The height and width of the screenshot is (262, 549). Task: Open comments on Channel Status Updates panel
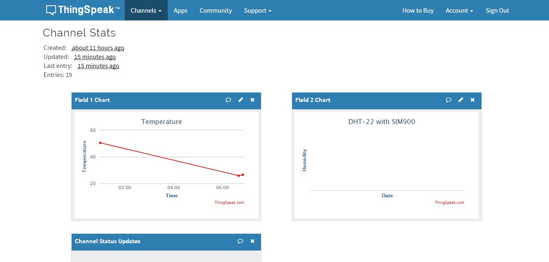(x=240, y=242)
